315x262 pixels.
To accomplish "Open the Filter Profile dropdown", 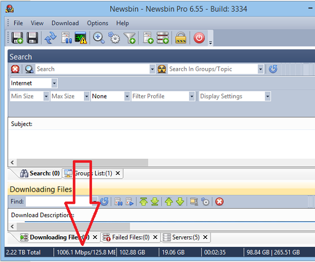I will point(192,96).
